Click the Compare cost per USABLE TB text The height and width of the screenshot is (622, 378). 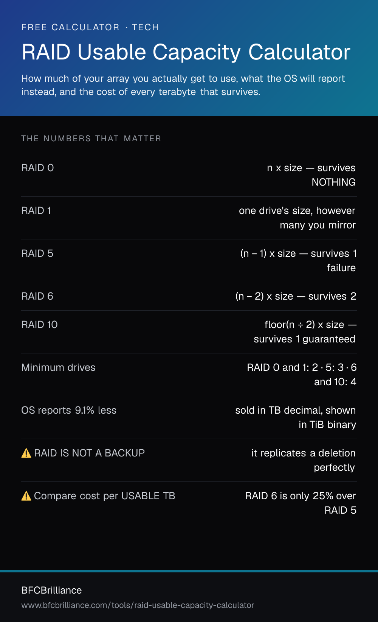(x=105, y=496)
